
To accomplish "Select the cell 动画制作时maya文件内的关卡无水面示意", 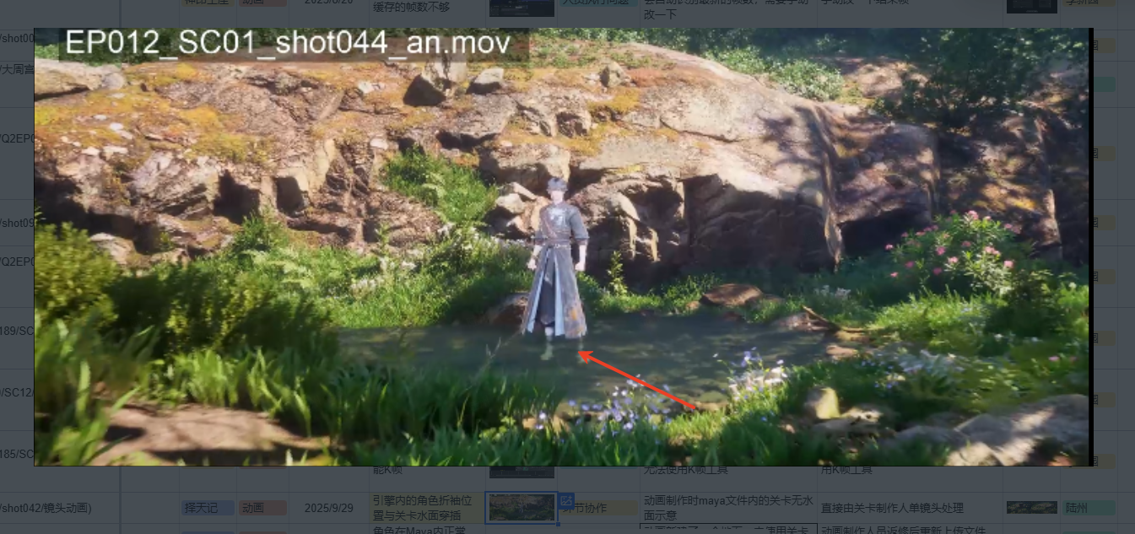I will 728,507.
